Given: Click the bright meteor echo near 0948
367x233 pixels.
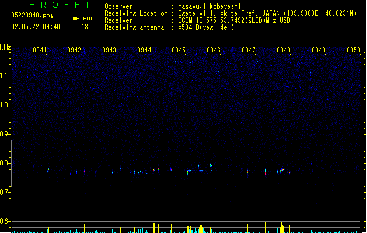Looking at the screenshot, I should pos(282,170).
